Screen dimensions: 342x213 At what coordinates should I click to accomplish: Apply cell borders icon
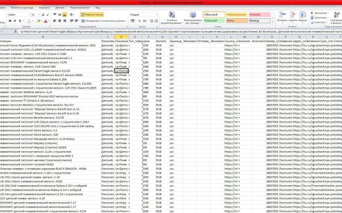click(x=29, y=21)
